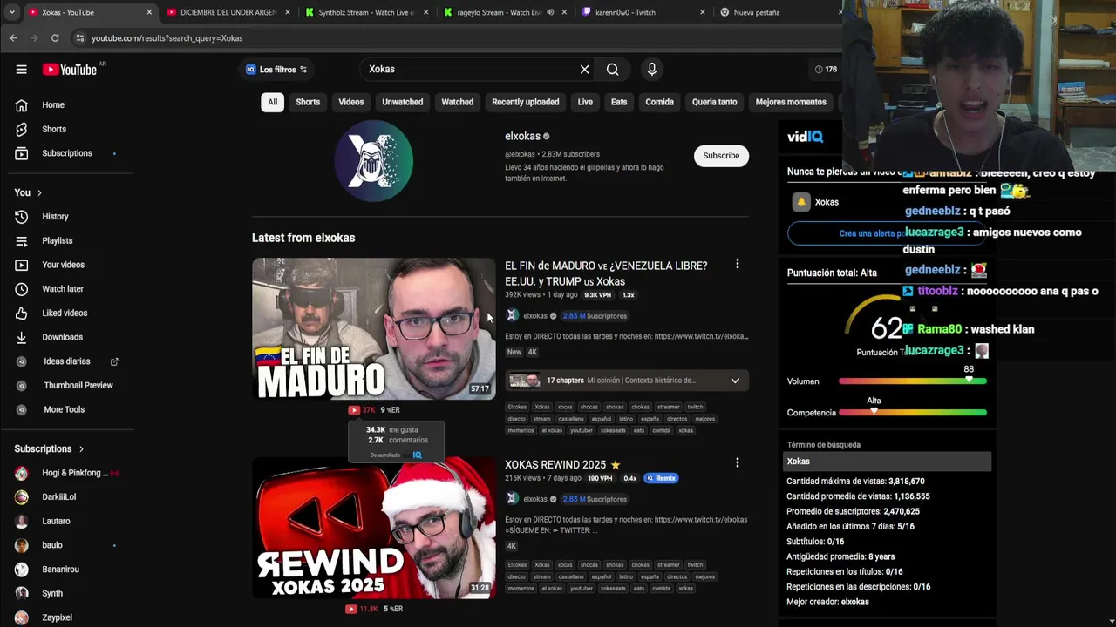Open elxokas channel link under Maduro video
This screenshot has height=627, width=1116.
click(x=535, y=316)
